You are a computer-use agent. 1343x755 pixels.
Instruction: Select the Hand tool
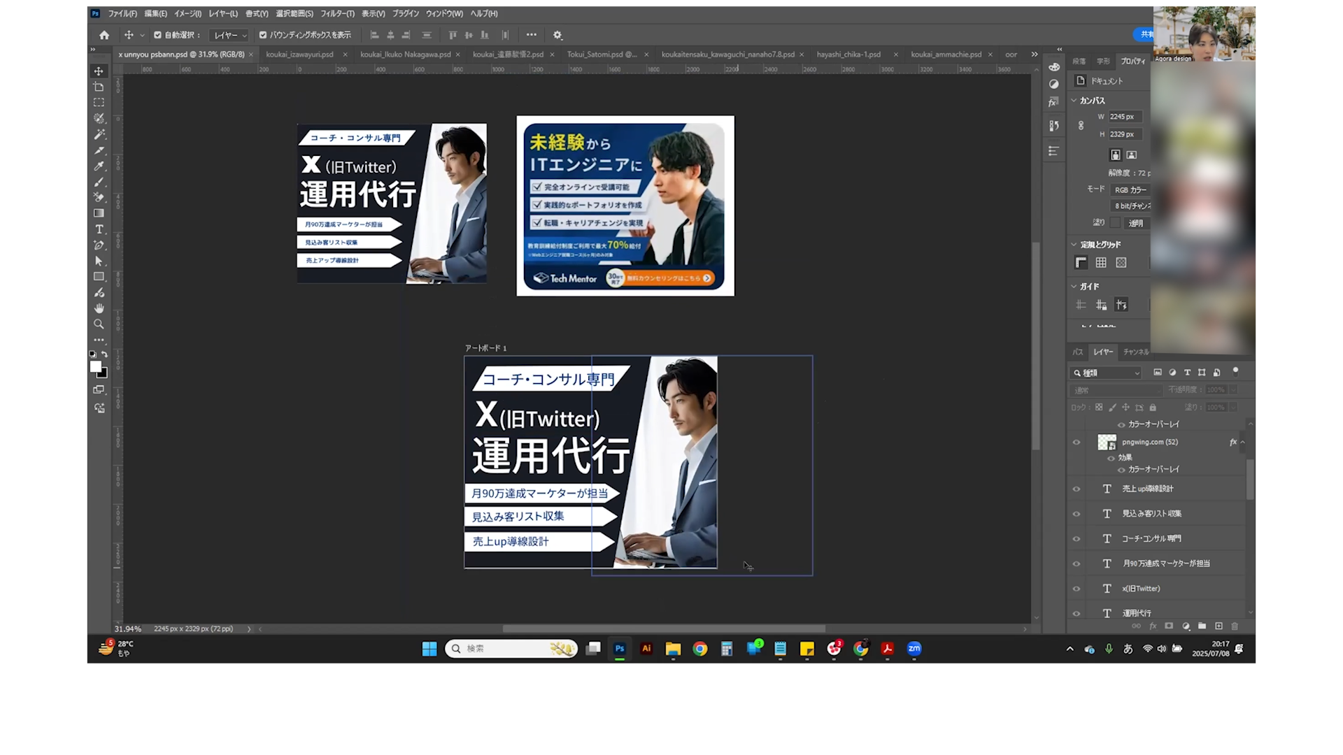click(99, 308)
